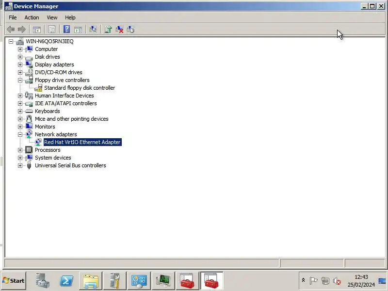The width and height of the screenshot is (388, 291).
Task: Toggle the Show/Hide Console Tree icon
Action: point(37,30)
